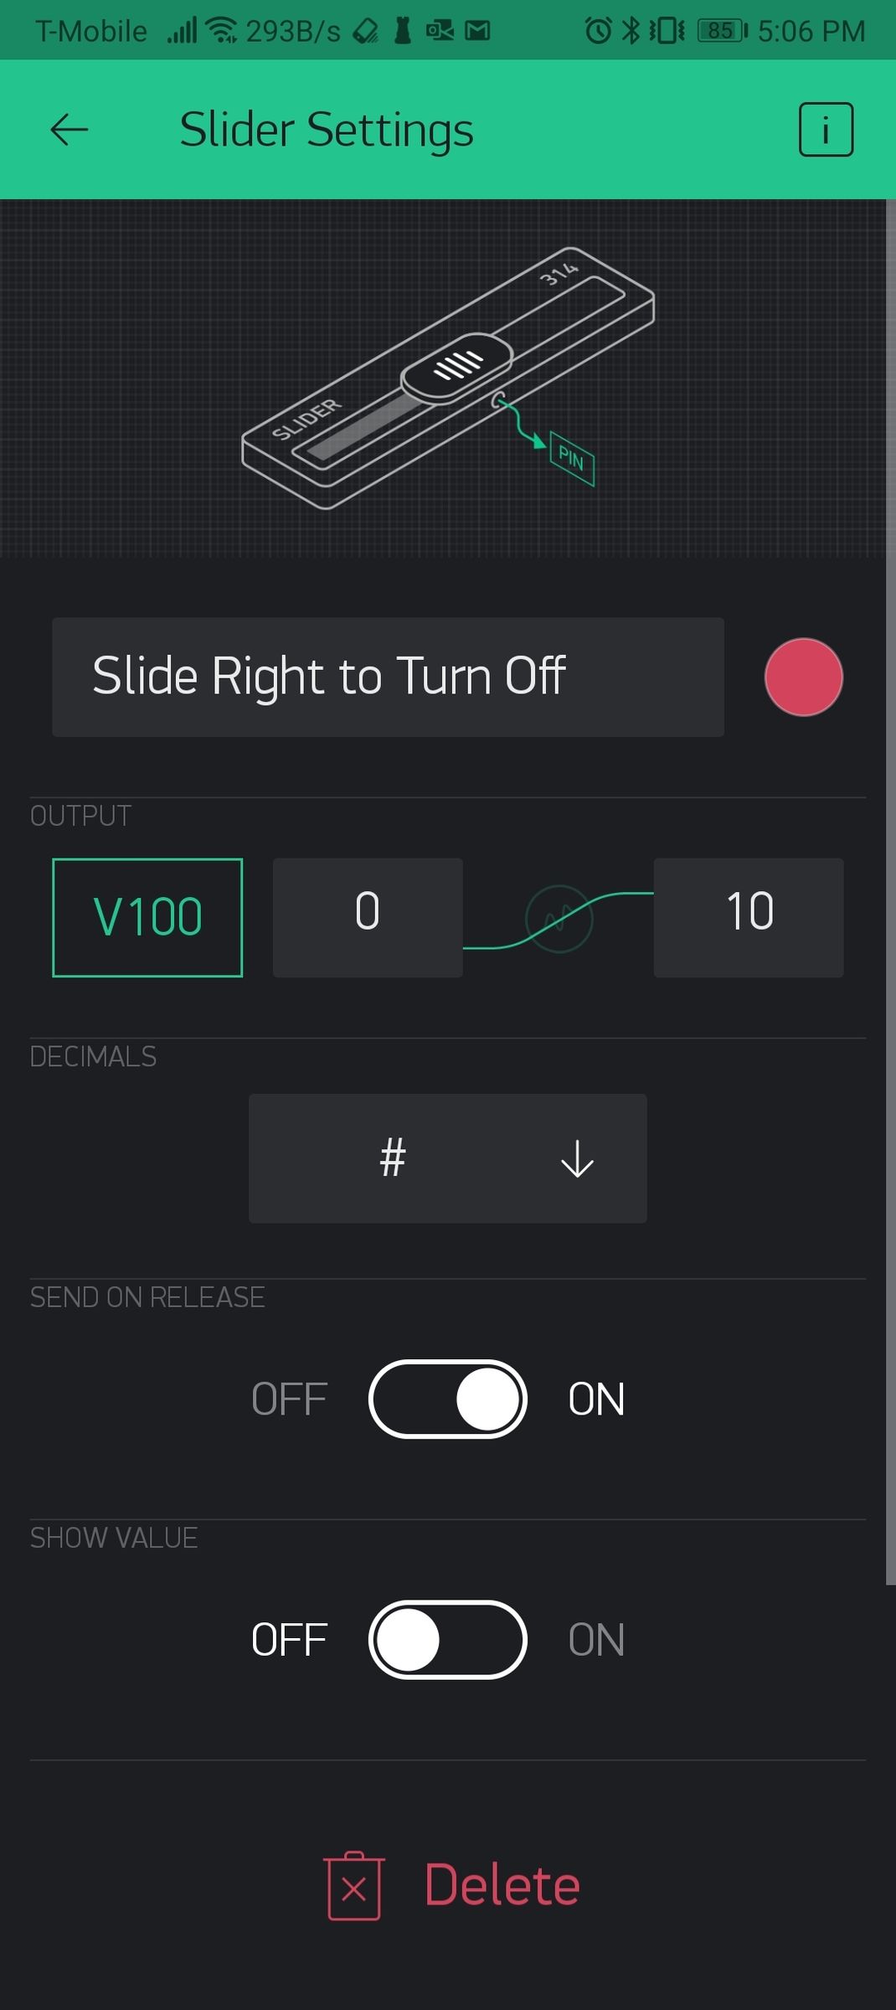Toggle the Send On Release switch
Screen dimensions: 896x2010
point(448,1399)
